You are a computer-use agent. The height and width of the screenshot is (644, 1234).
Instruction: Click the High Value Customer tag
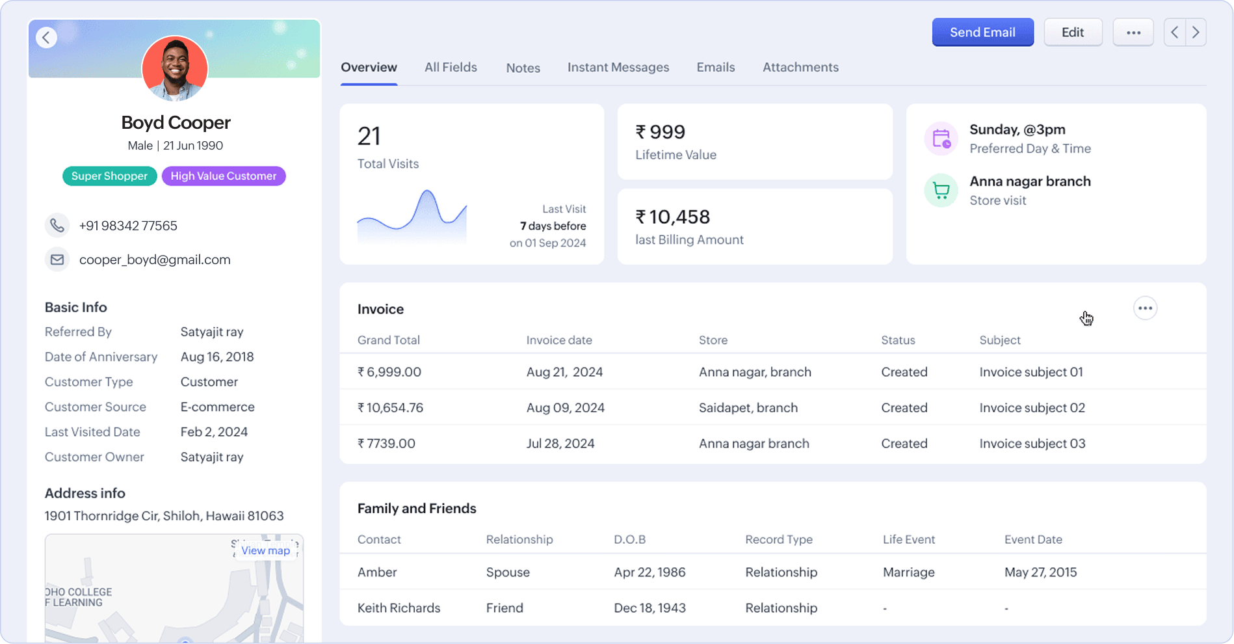tap(223, 176)
